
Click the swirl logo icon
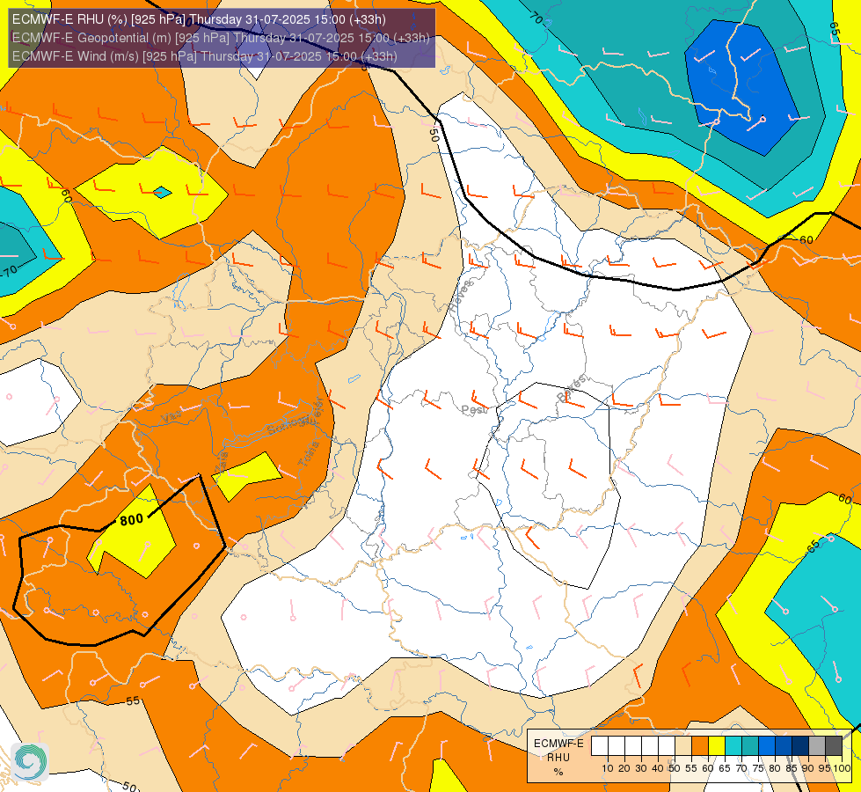[30, 761]
